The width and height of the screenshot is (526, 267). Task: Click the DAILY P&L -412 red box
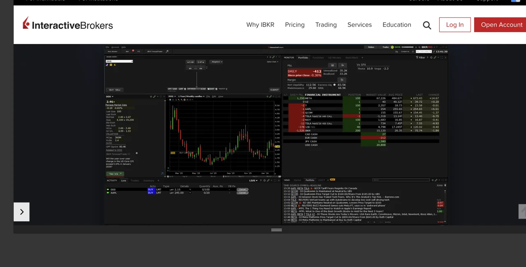pos(305,73)
